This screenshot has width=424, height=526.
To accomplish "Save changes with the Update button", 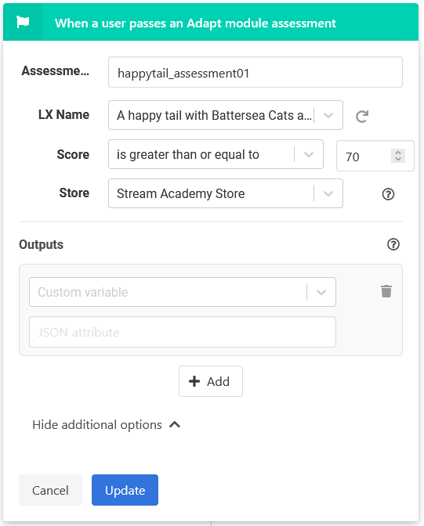I will [x=125, y=490].
